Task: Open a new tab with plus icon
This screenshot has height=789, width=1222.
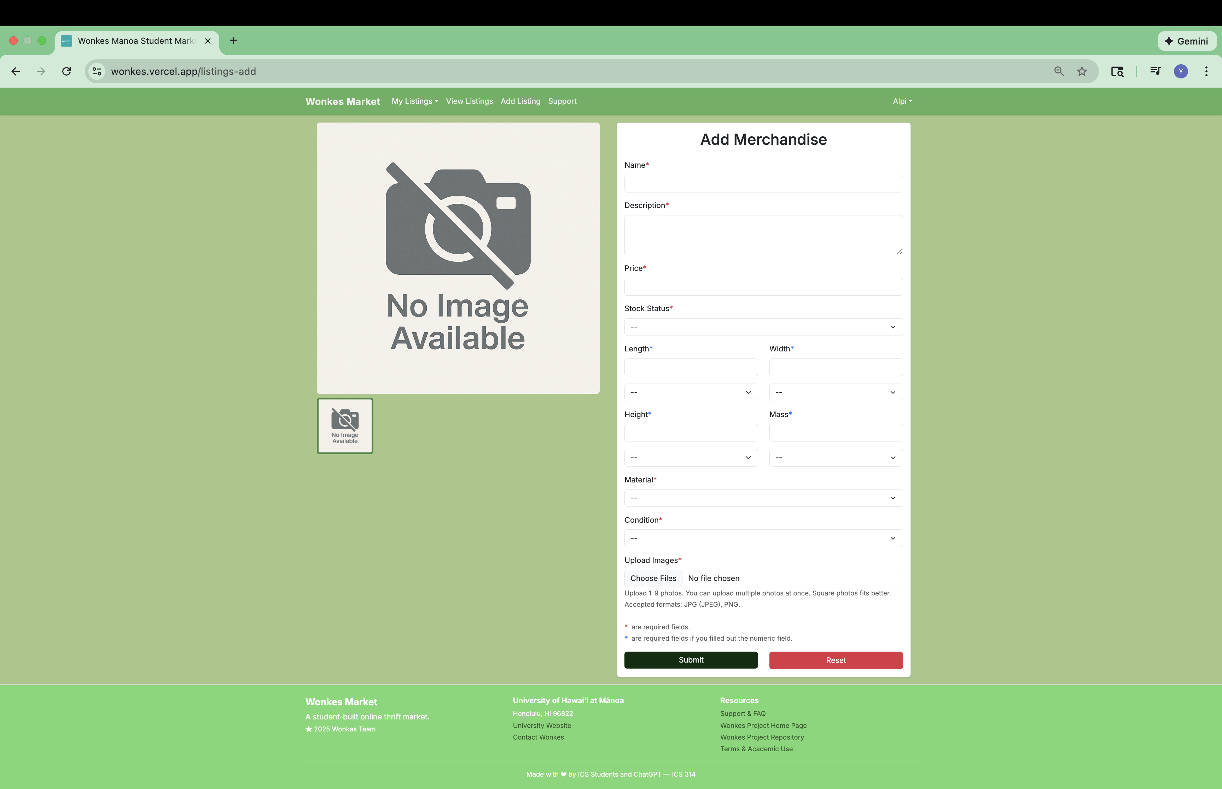Action: click(233, 41)
